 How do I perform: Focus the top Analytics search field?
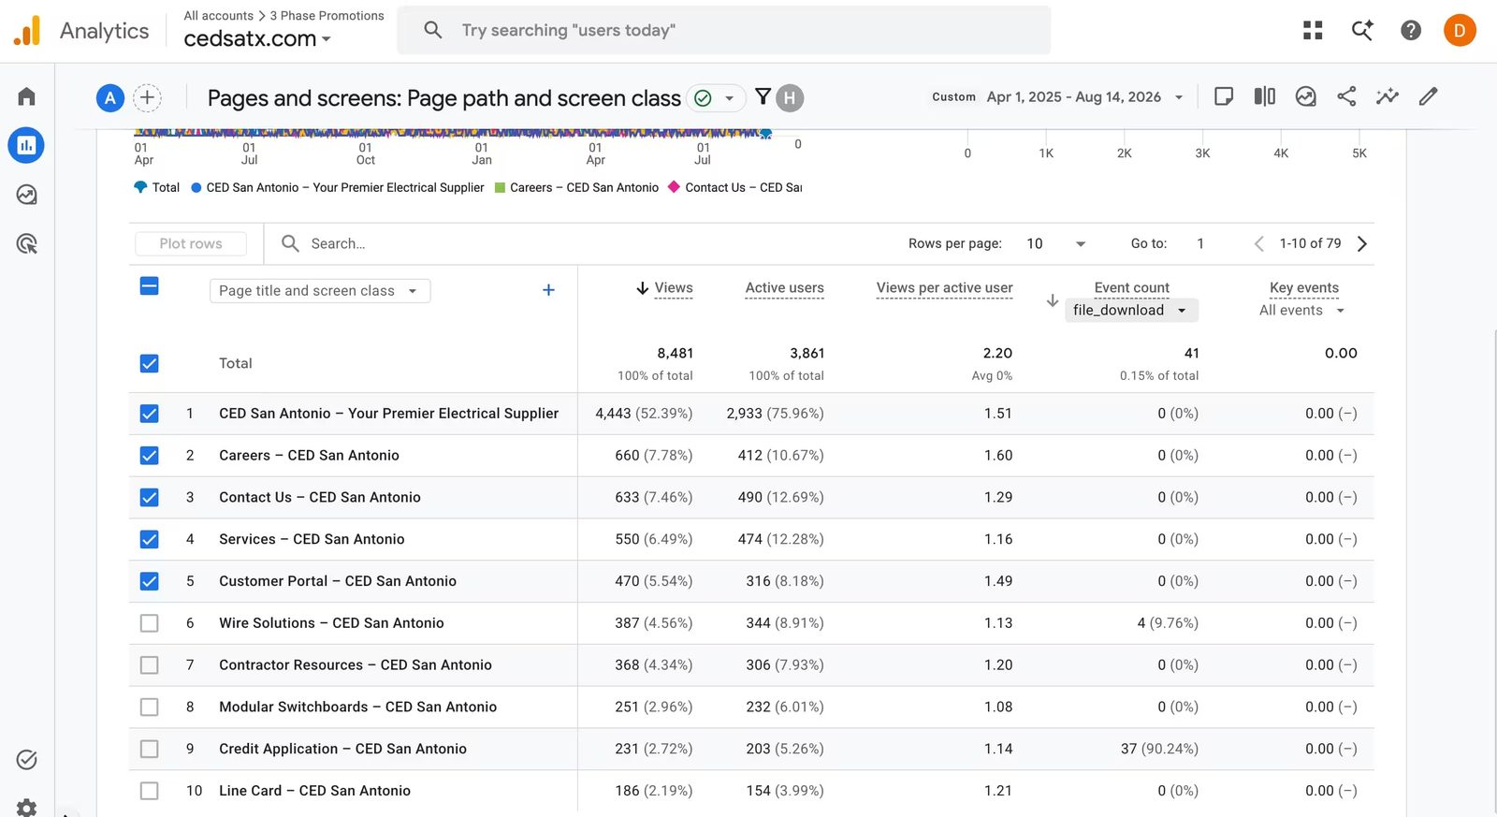pos(723,30)
